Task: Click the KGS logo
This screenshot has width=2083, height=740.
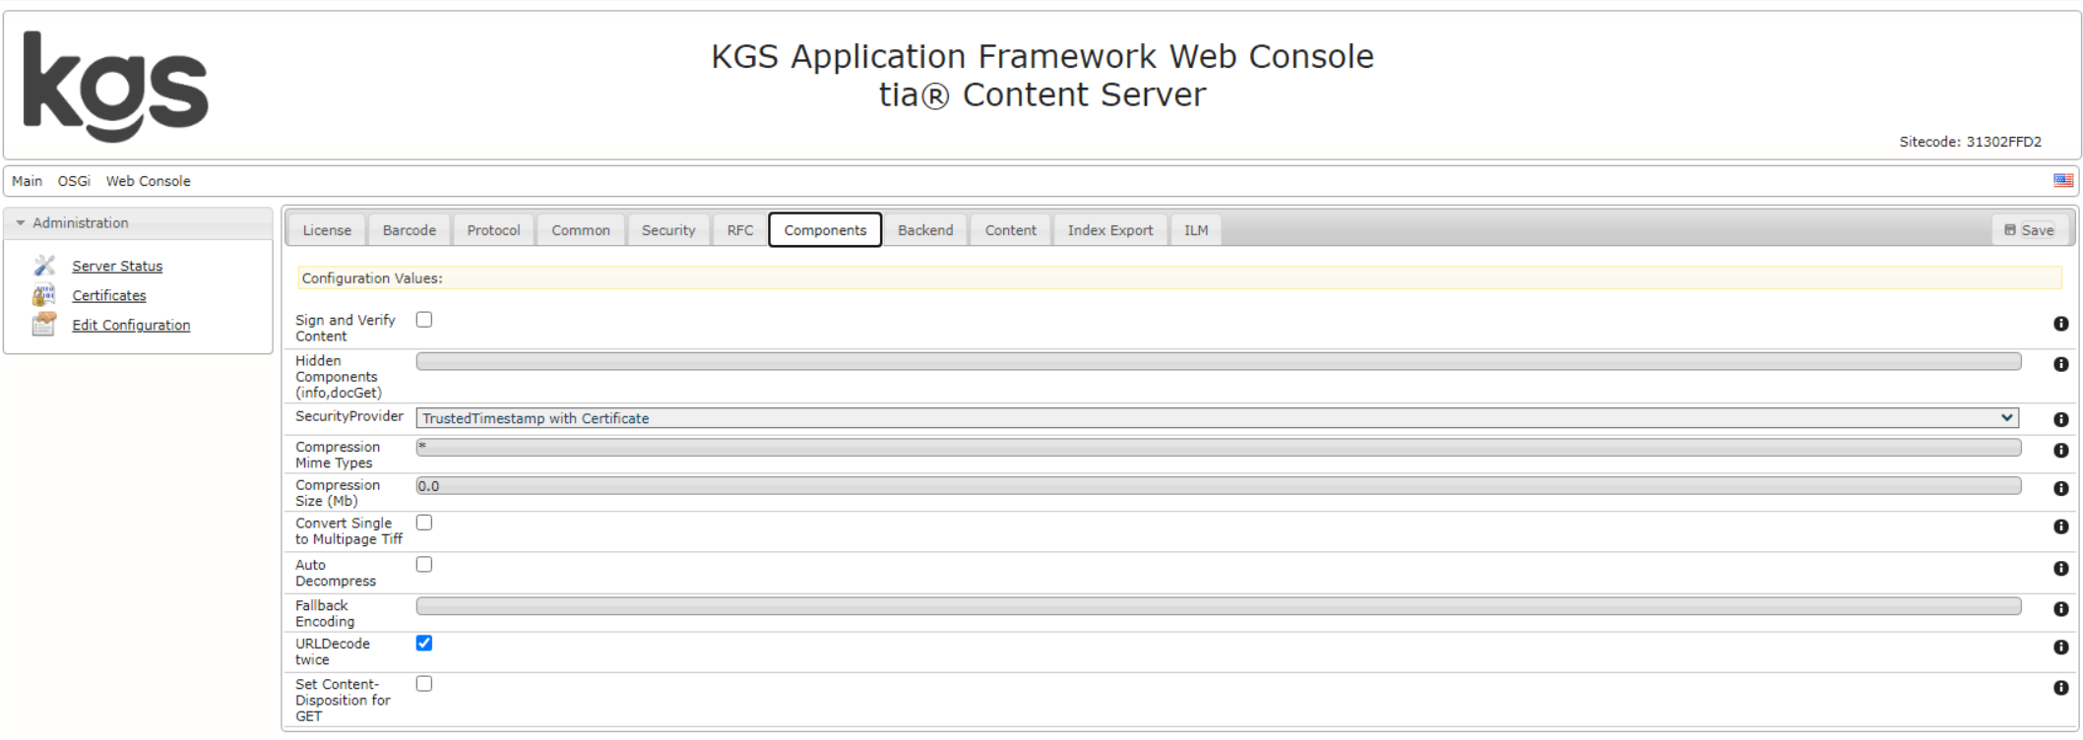Action: pyautogui.click(x=115, y=86)
